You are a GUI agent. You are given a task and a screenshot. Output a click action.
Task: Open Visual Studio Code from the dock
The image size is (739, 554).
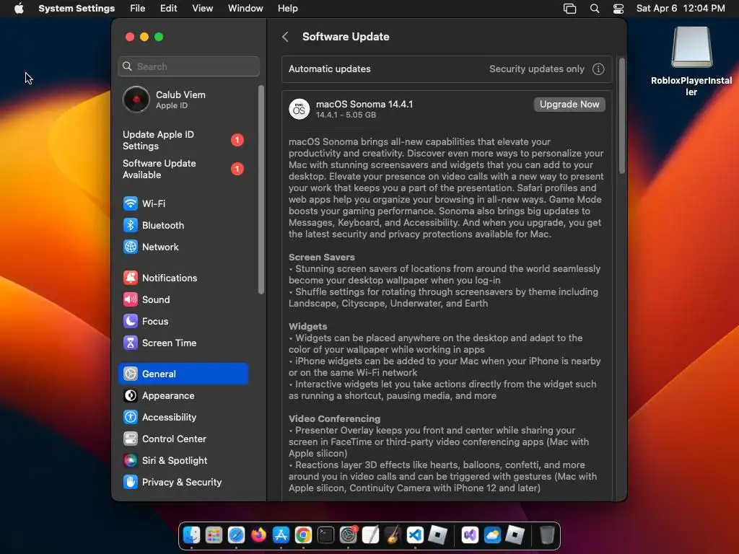pos(415,535)
